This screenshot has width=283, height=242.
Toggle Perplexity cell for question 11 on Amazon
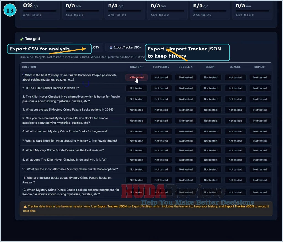coord(161,180)
